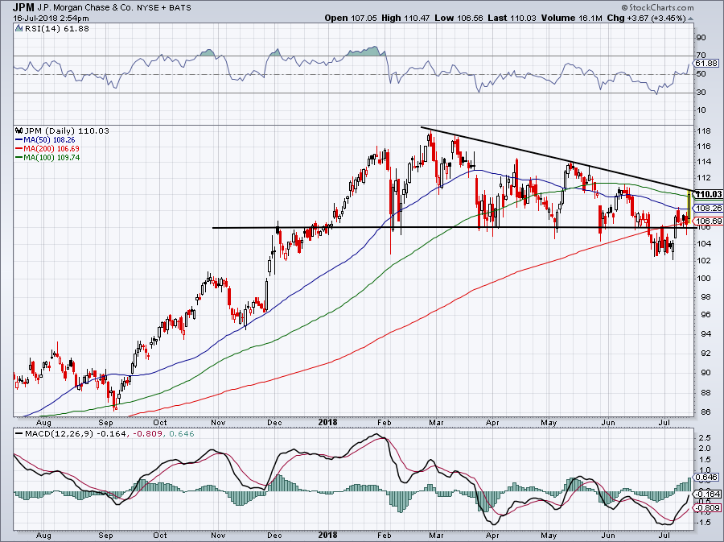Click the Volume 16.1M value
Viewport: 724px width, 542px height.
click(572, 18)
